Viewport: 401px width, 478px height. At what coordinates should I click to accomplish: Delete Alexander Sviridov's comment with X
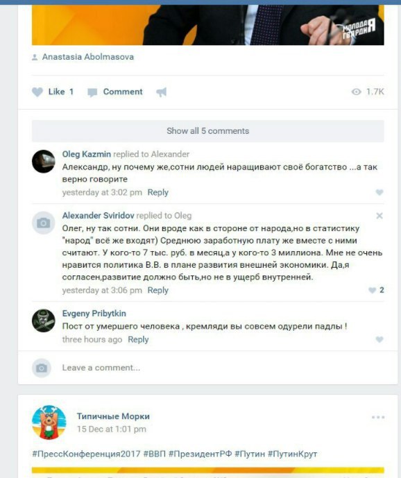click(379, 216)
